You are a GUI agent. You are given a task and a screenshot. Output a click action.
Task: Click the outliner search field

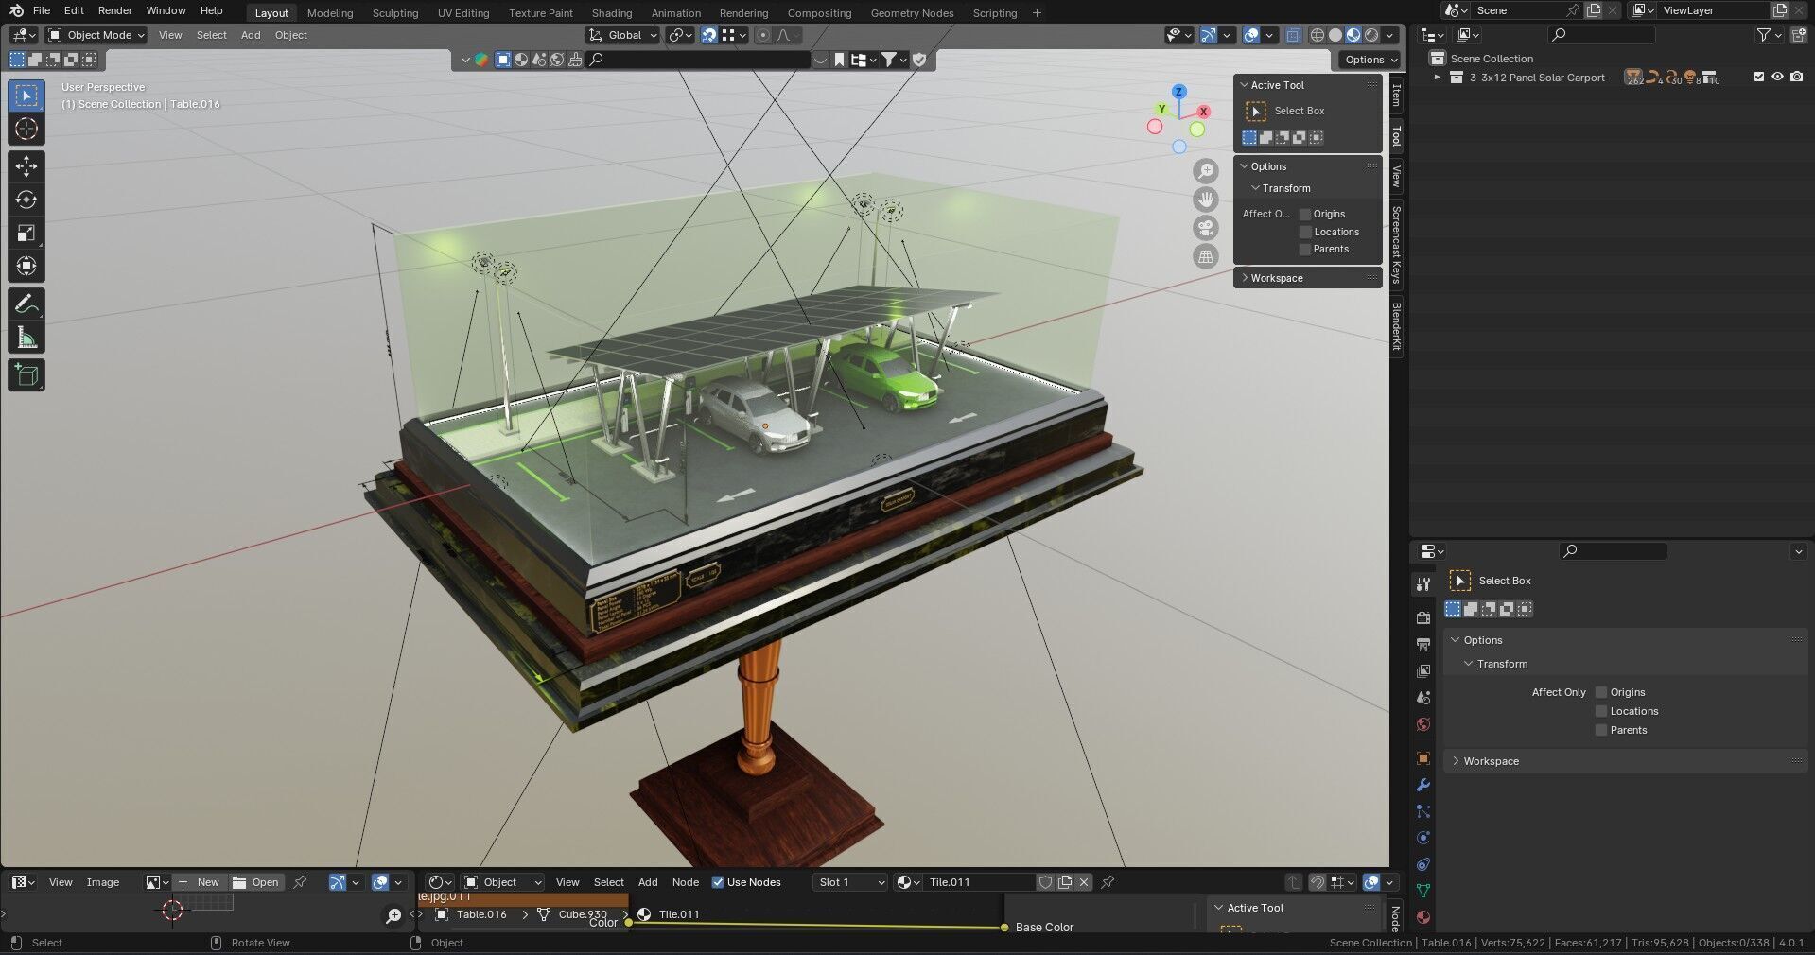(x=1601, y=35)
